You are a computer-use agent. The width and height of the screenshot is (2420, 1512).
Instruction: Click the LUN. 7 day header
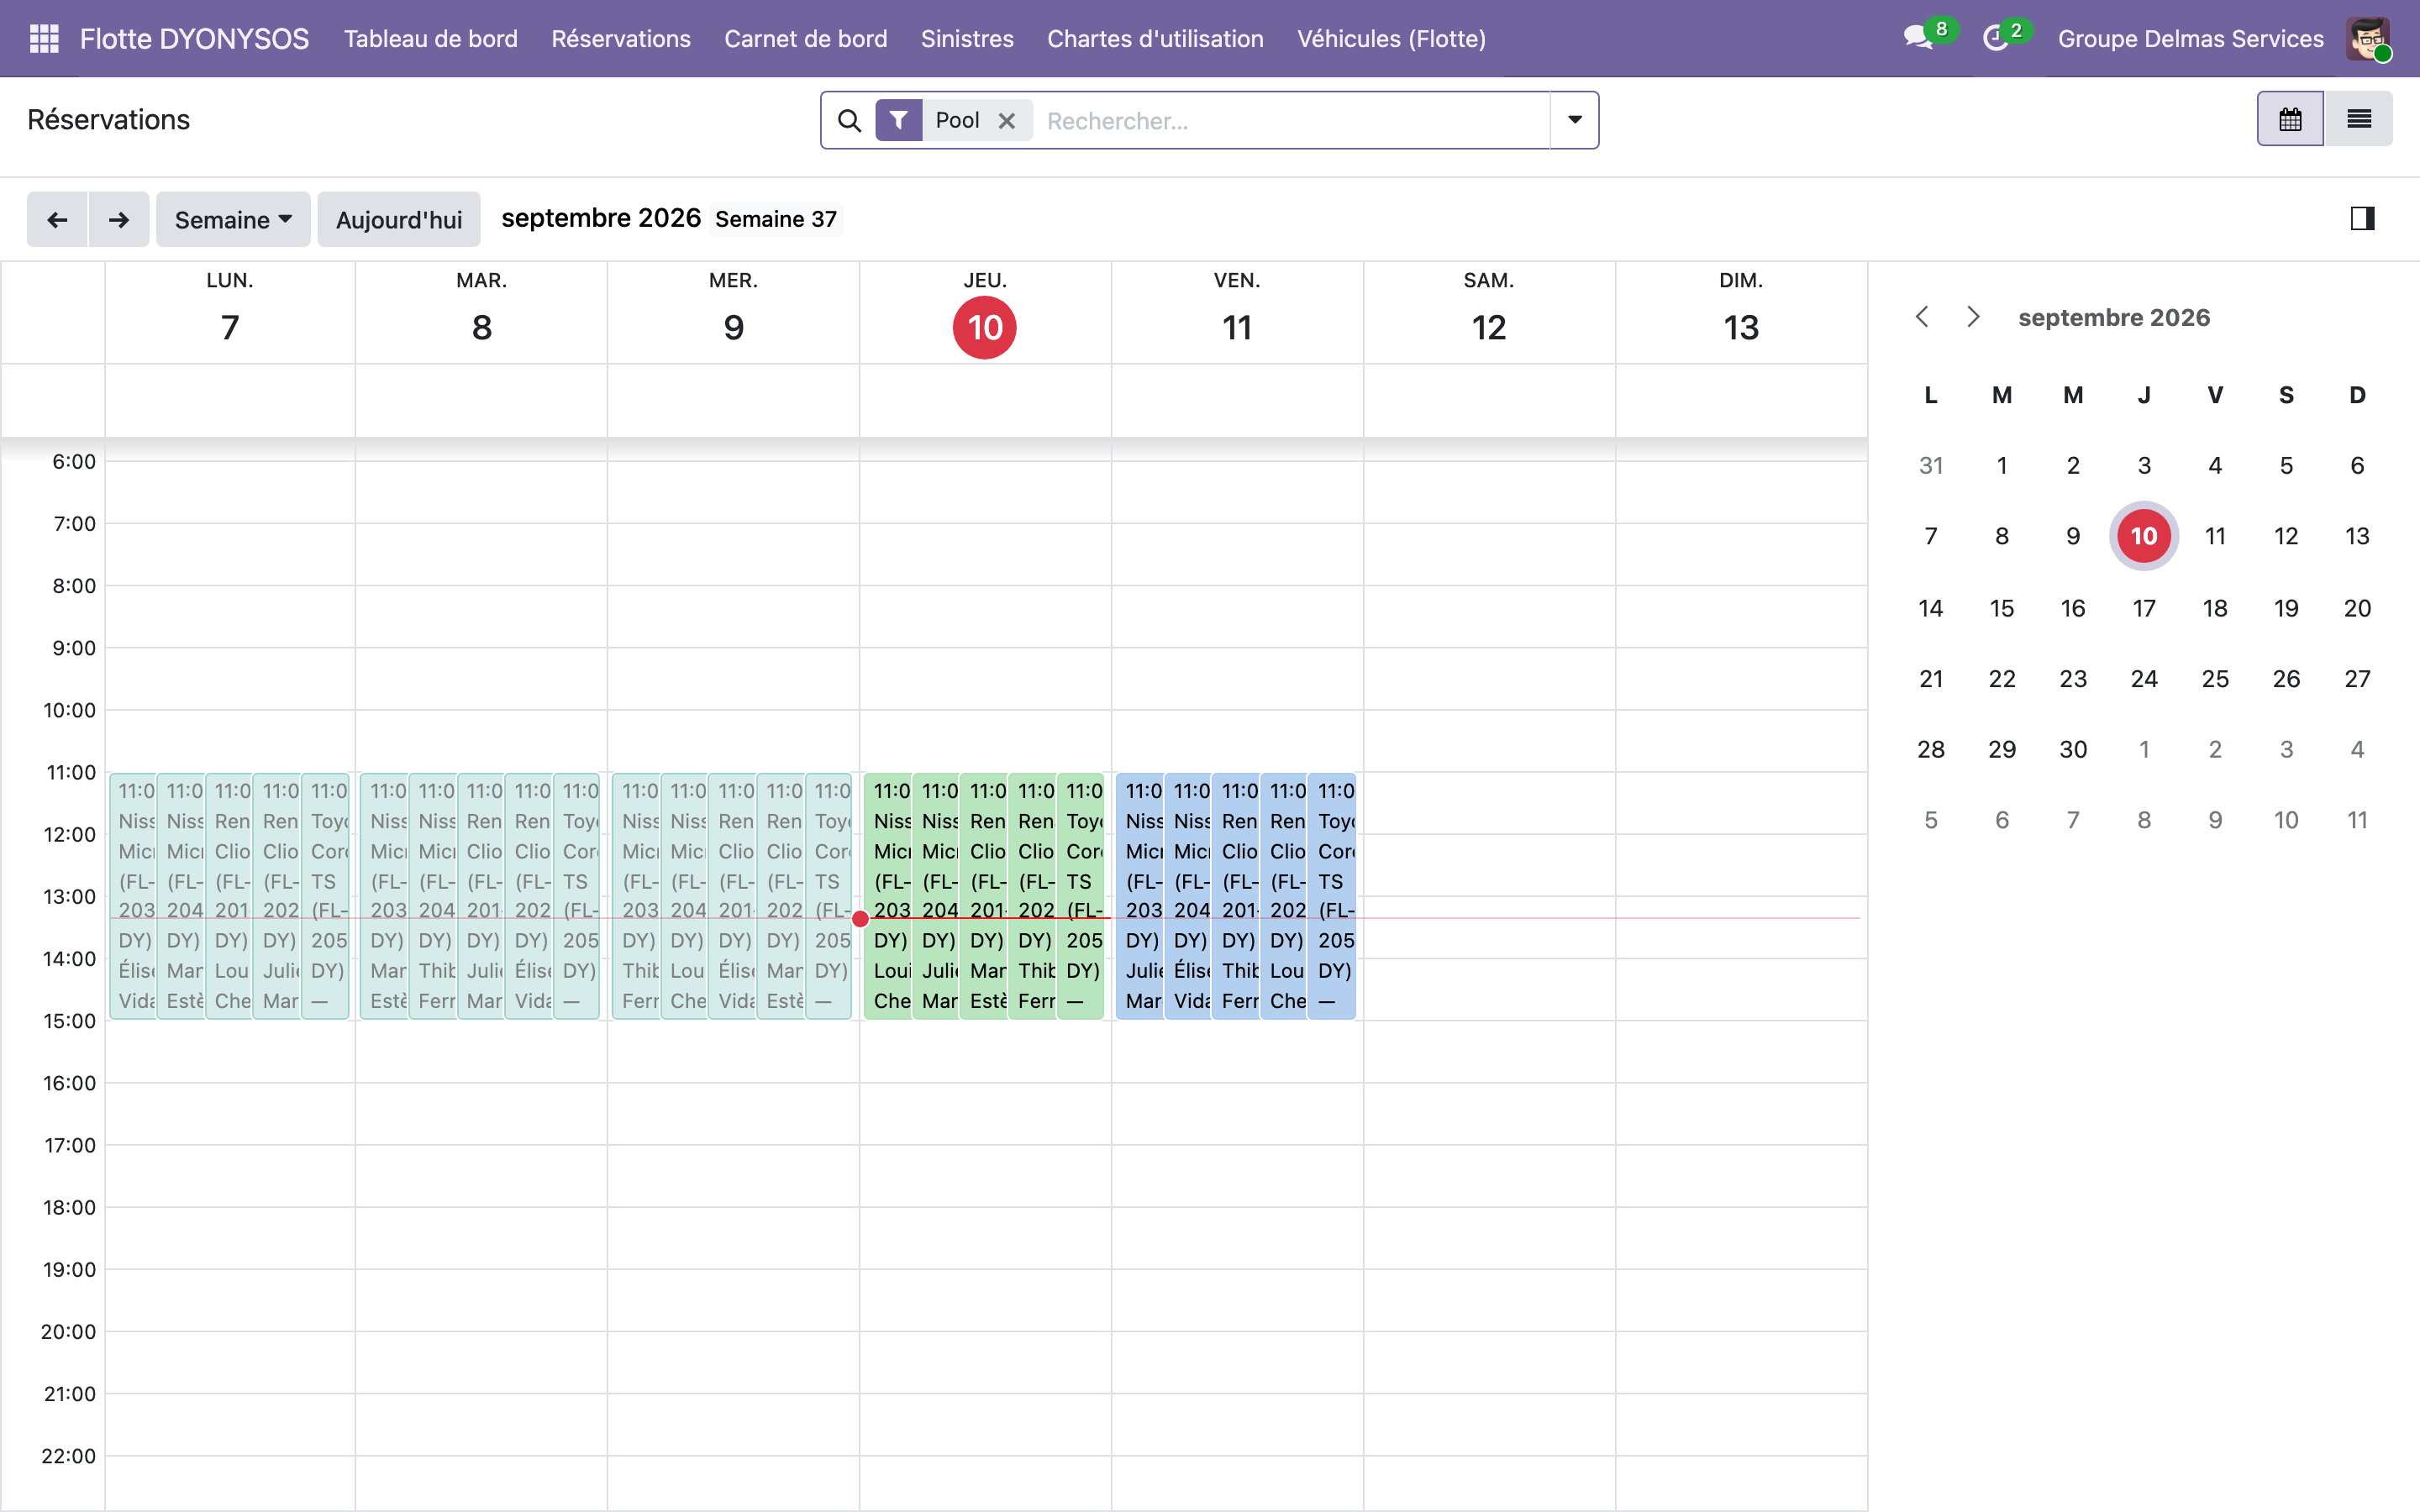(x=230, y=311)
